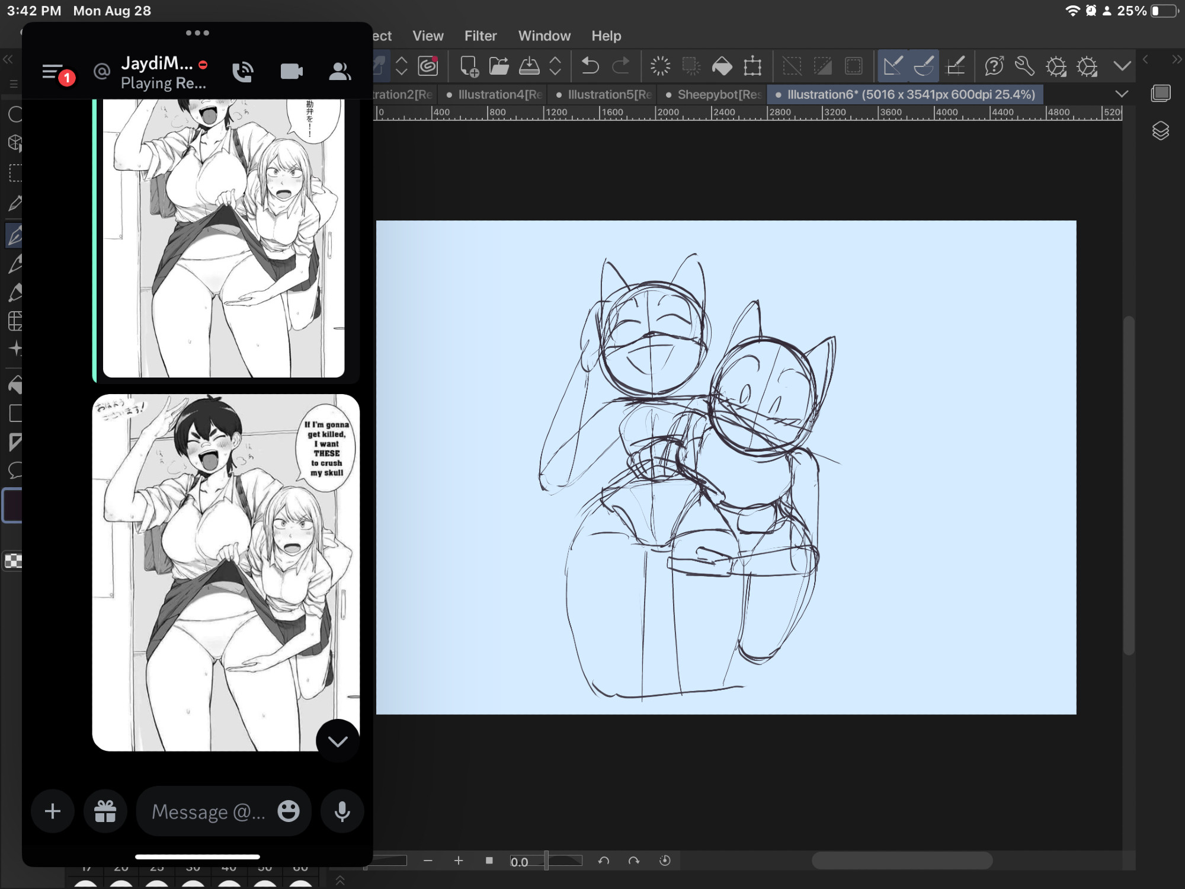Image resolution: width=1185 pixels, height=889 pixels.
Task: Click the Fill paint bucket icon
Action: pyautogui.click(x=722, y=66)
